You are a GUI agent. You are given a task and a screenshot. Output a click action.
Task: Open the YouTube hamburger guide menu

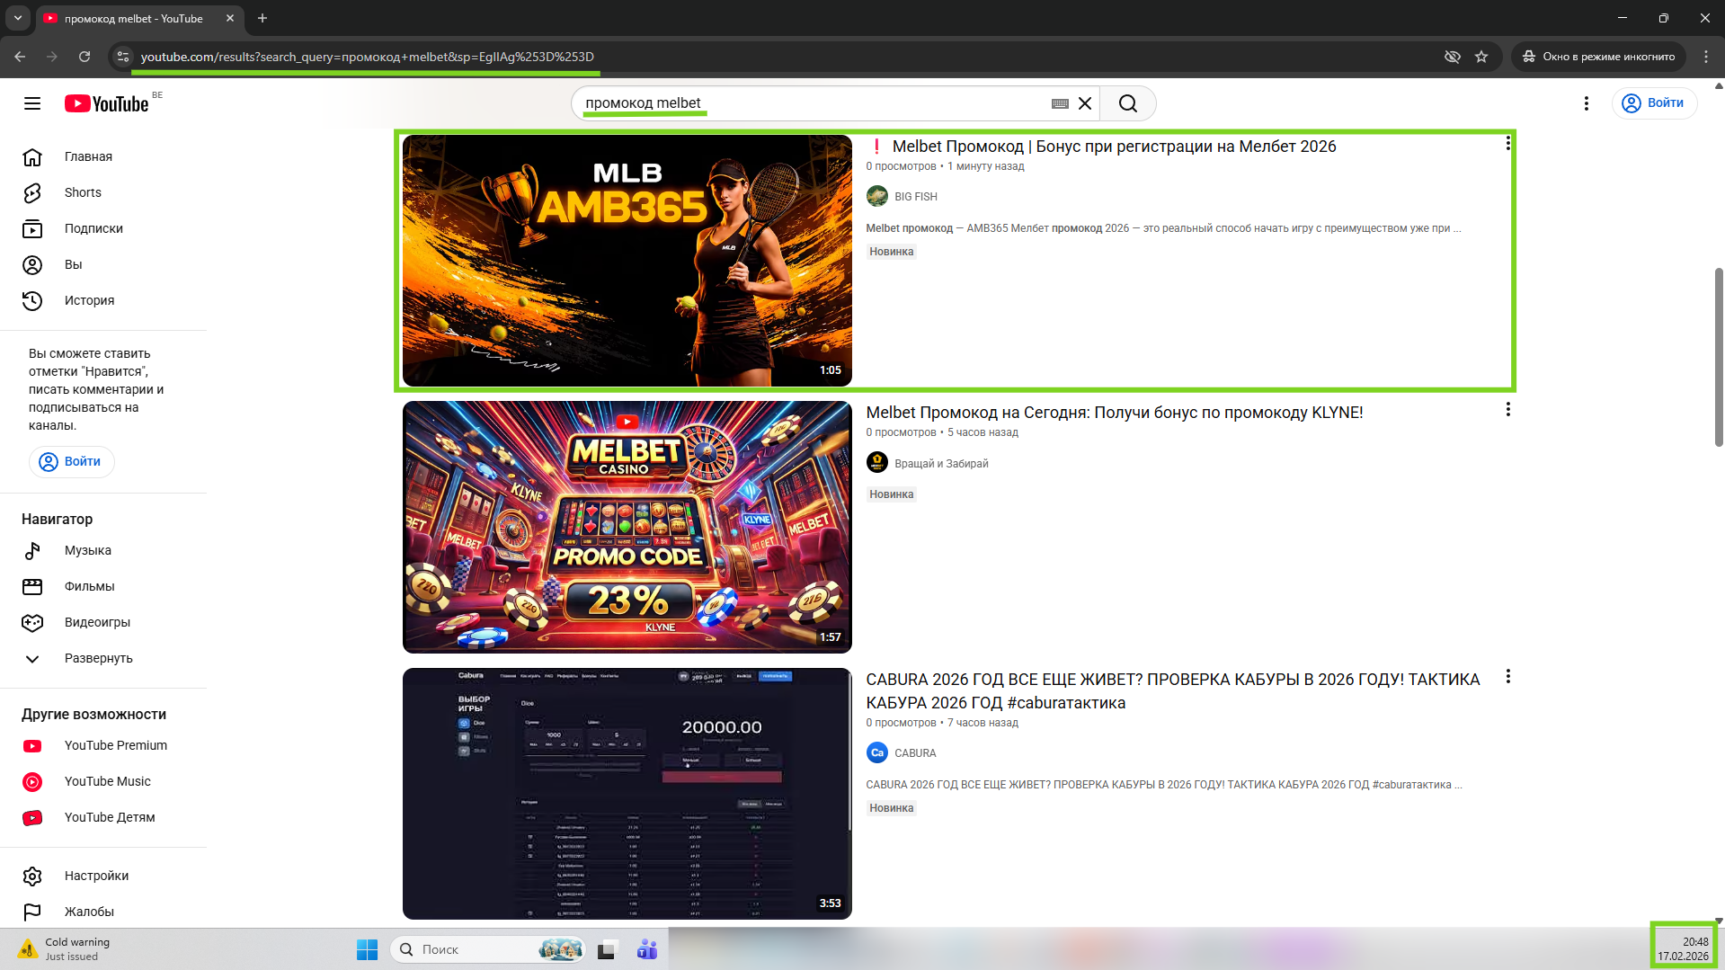[x=32, y=103]
